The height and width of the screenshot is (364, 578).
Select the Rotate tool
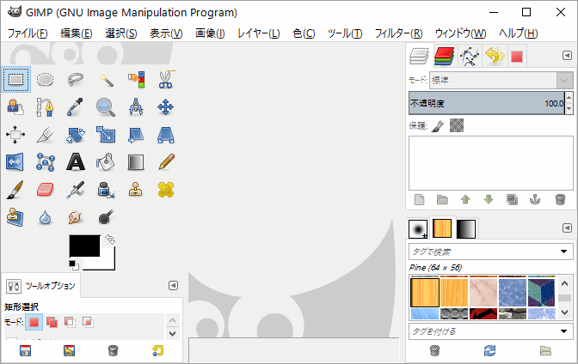tap(76, 135)
